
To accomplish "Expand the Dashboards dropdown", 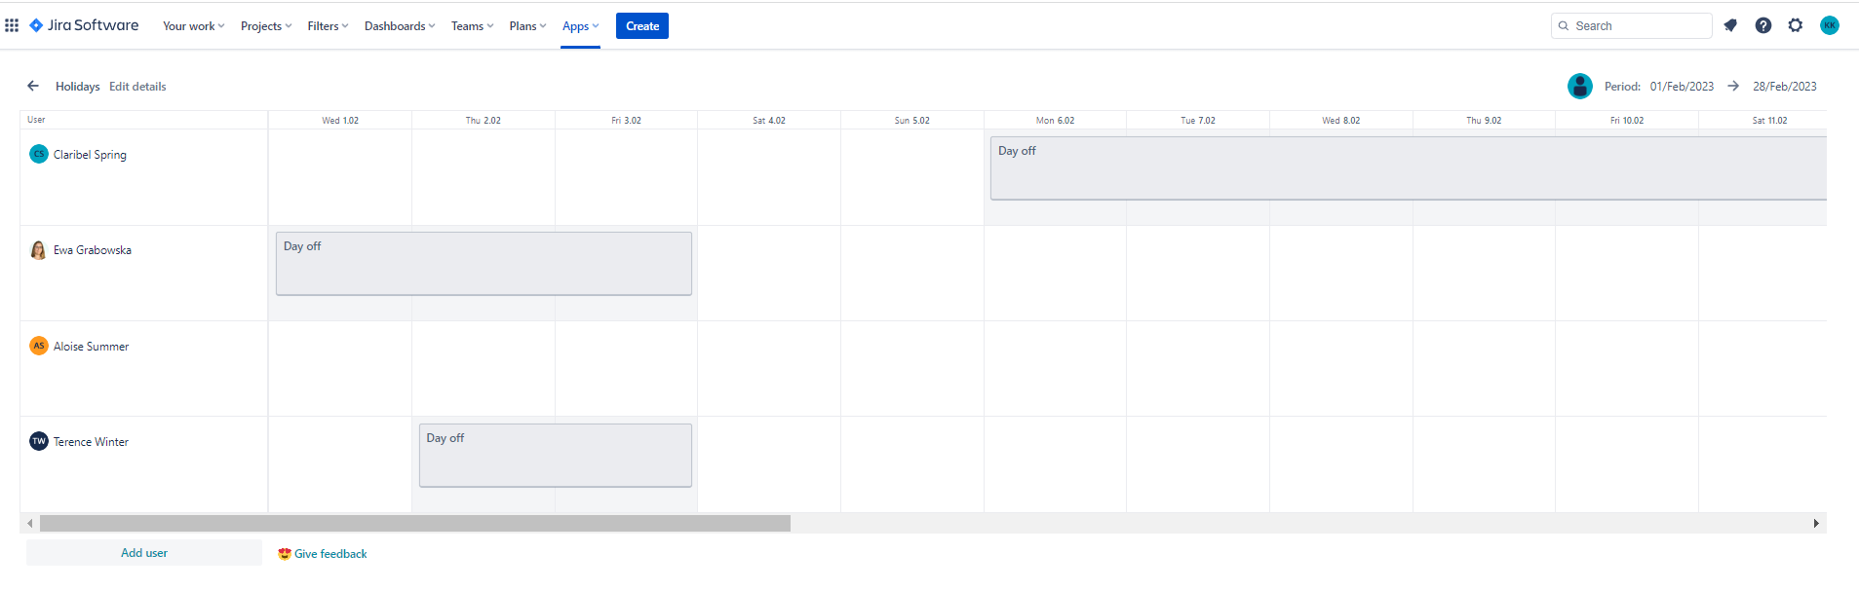I will pos(400,26).
